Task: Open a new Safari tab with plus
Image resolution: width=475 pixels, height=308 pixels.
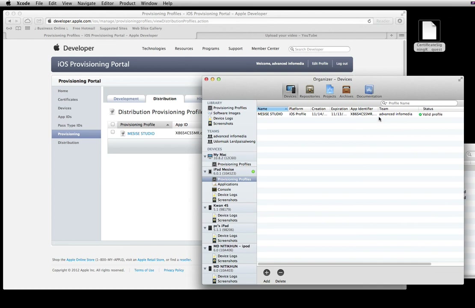Action: pos(392,36)
